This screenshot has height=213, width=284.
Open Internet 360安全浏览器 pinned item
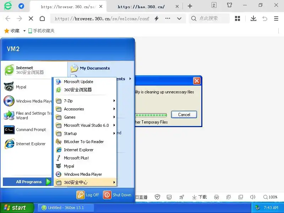click(x=34, y=70)
